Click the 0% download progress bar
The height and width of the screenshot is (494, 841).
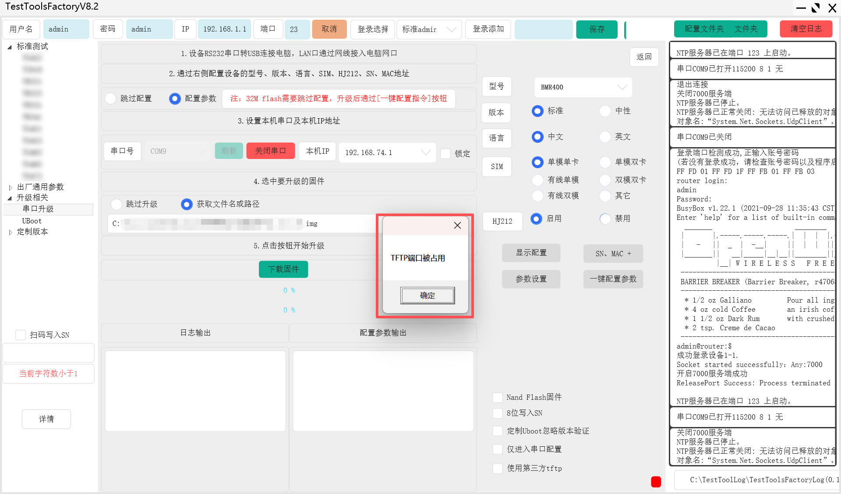click(289, 290)
